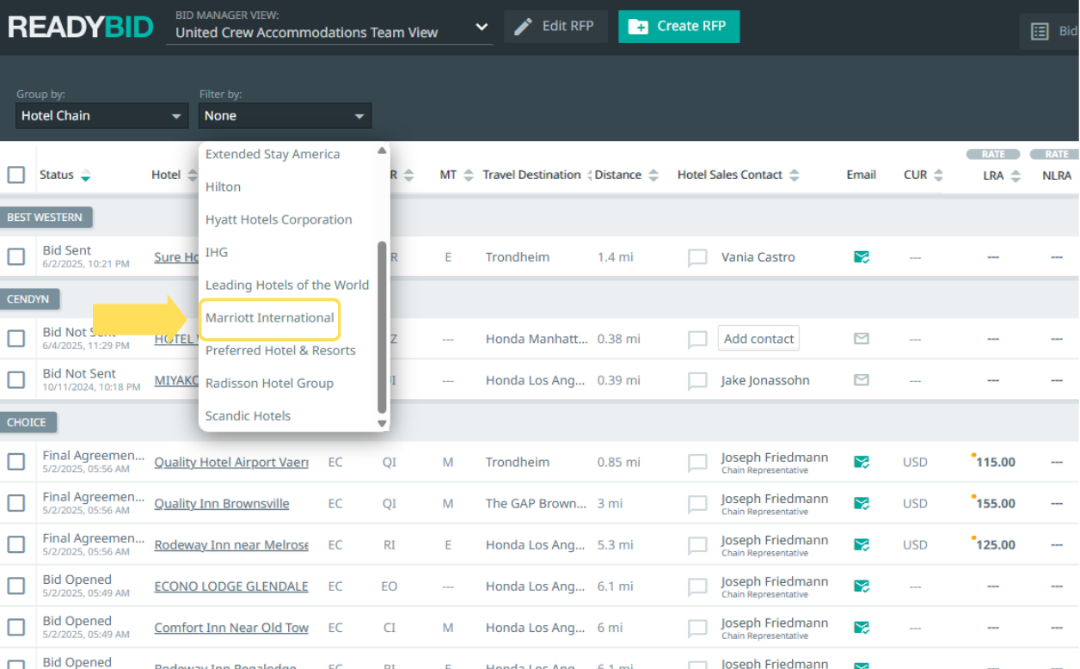Select IHG from filter list
Viewport: 1080px width, 669px height.
click(217, 253)
